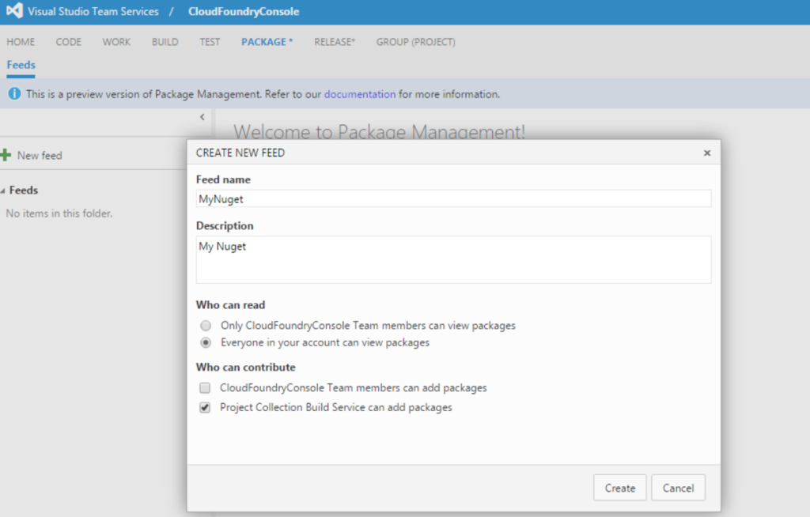The height and width of the screenshot is (517, 810).
Task: Click 'No items in this folder.' text
Action: (59, 213)
